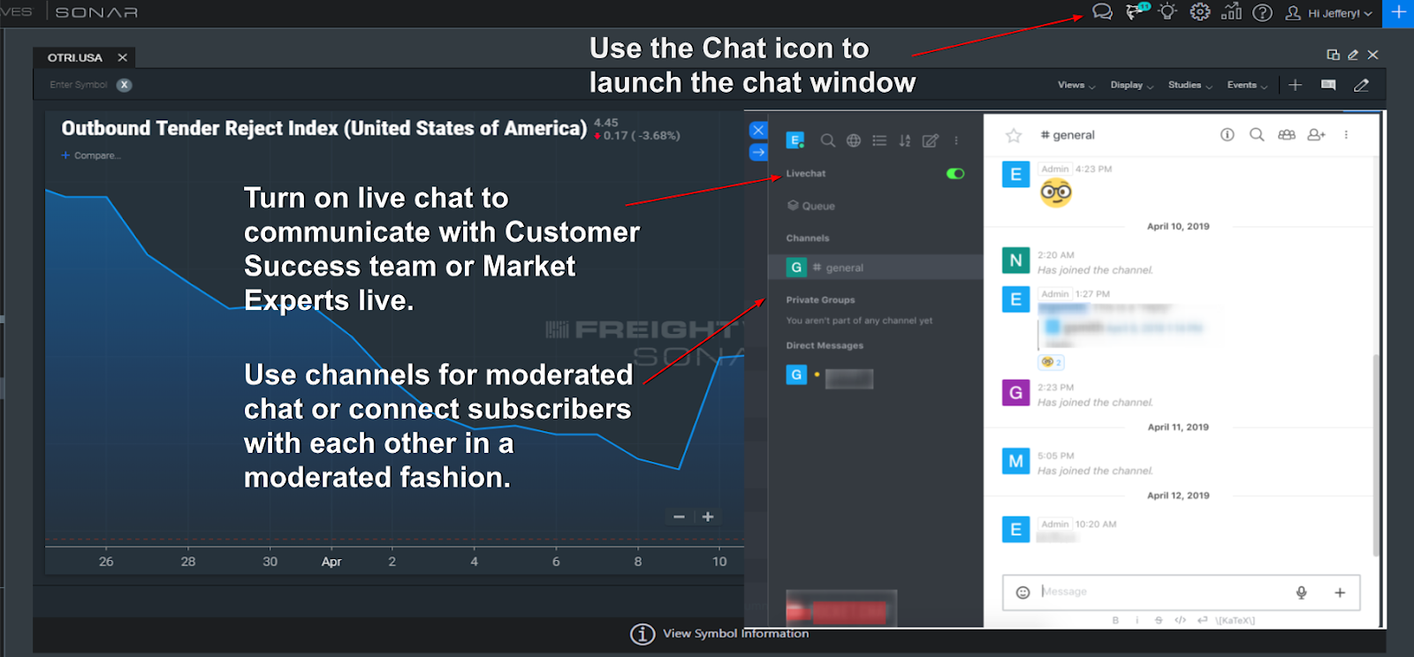
Task: Open the Hi Jeffery user menu
Action: pos(1329,13)
